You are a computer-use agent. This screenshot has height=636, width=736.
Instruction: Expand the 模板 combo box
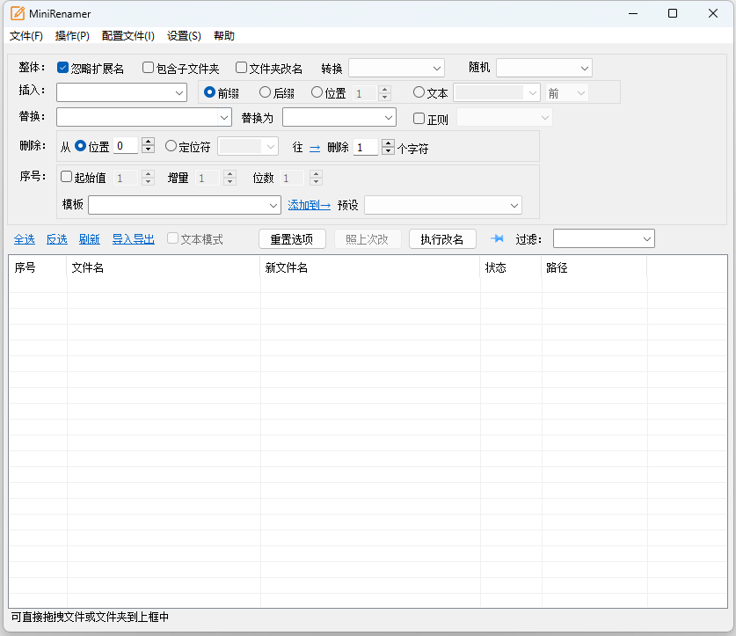point(273,205)
